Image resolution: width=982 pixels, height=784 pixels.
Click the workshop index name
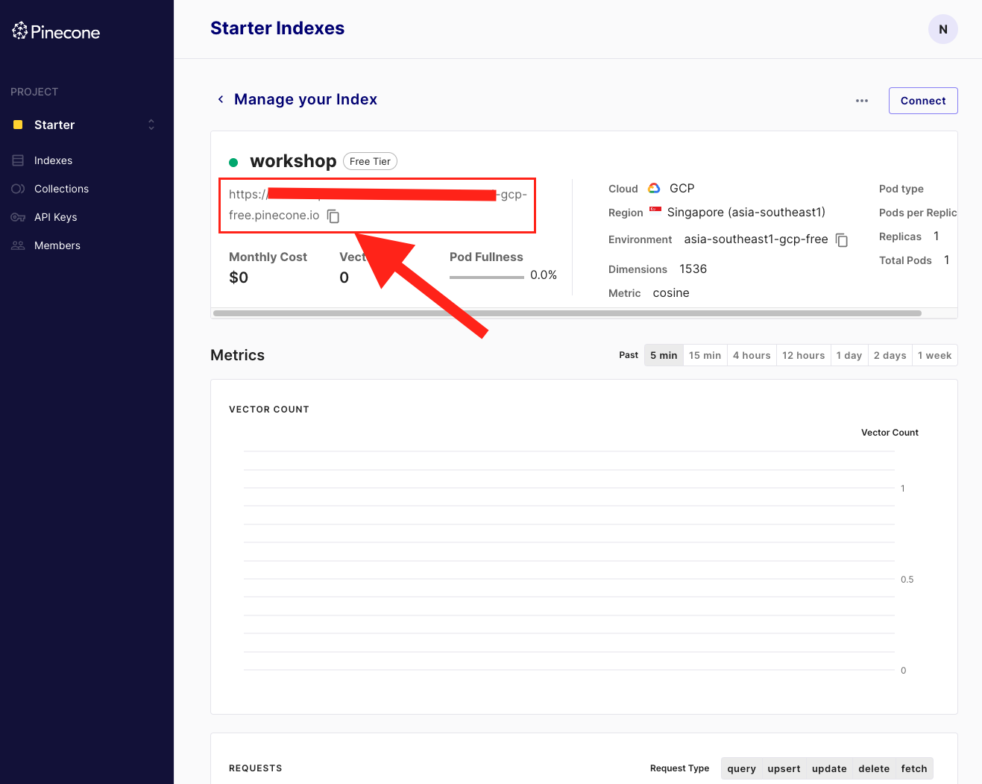point(293,161)
